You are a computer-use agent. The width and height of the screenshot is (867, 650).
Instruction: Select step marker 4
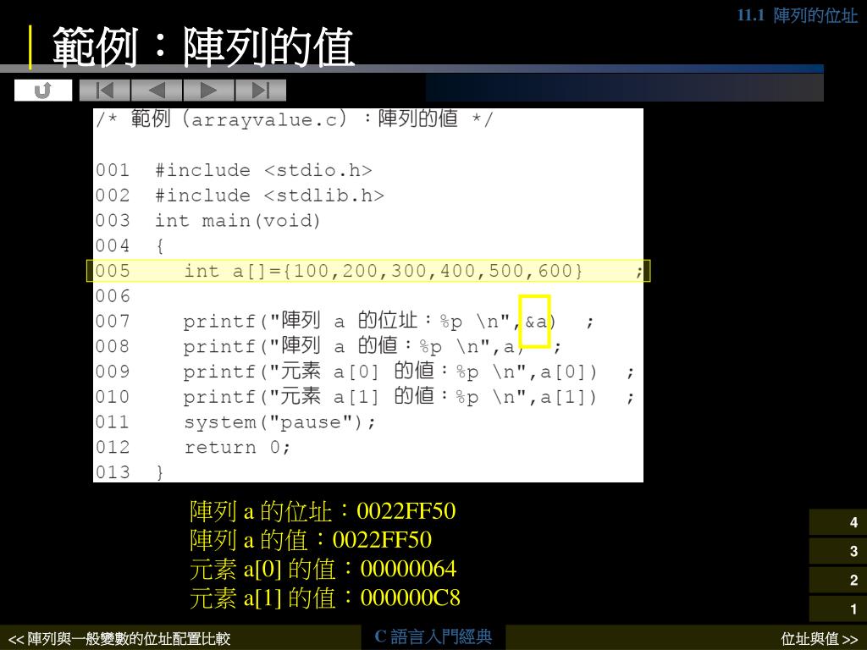point(837,522)
